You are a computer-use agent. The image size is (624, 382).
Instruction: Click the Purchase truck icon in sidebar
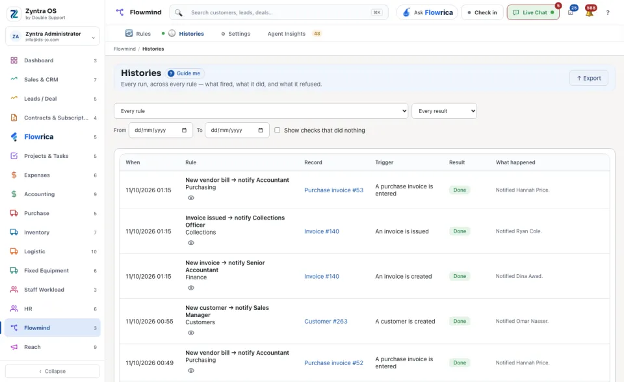pyautogui.click(x=14, y=213)
